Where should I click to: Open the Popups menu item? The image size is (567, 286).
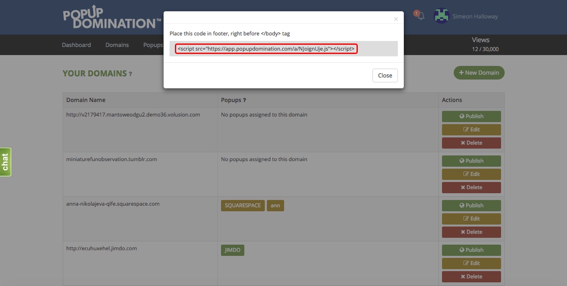pyautogui.click(x=153, y=45)
